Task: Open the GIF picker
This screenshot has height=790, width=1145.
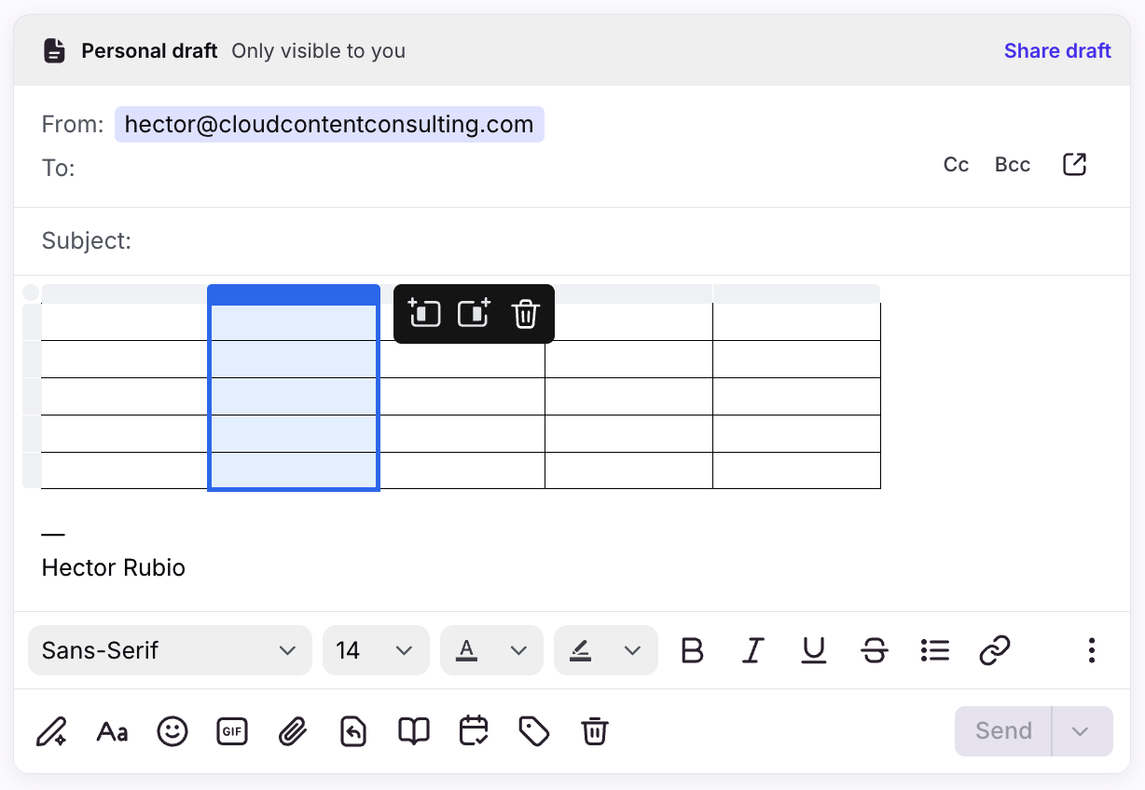Action: pos(231,731)
